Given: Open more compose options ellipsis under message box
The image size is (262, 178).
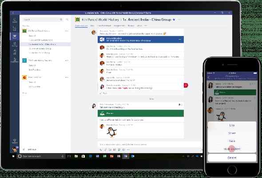Looking at the screenshot, I should [x=128, y=150].
